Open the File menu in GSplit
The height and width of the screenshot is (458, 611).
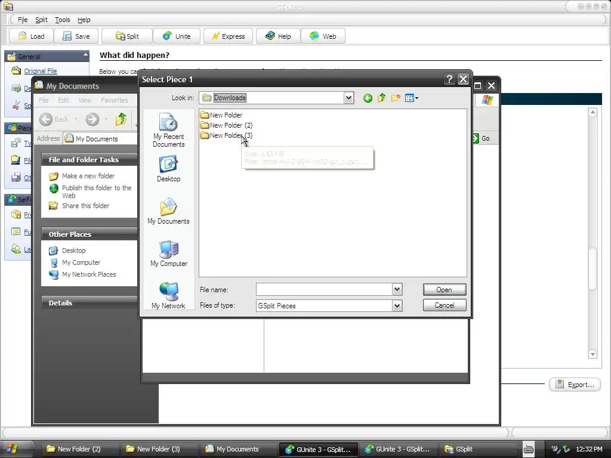click(x=23, y=20)
